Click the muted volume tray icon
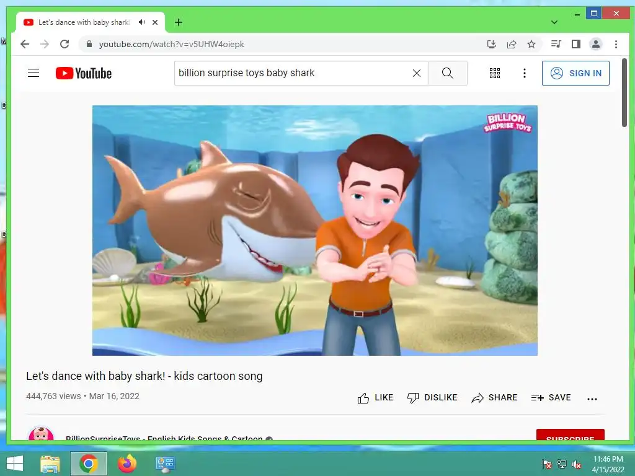The width and height of the screenshot is (635, 476). pos(577,464)
